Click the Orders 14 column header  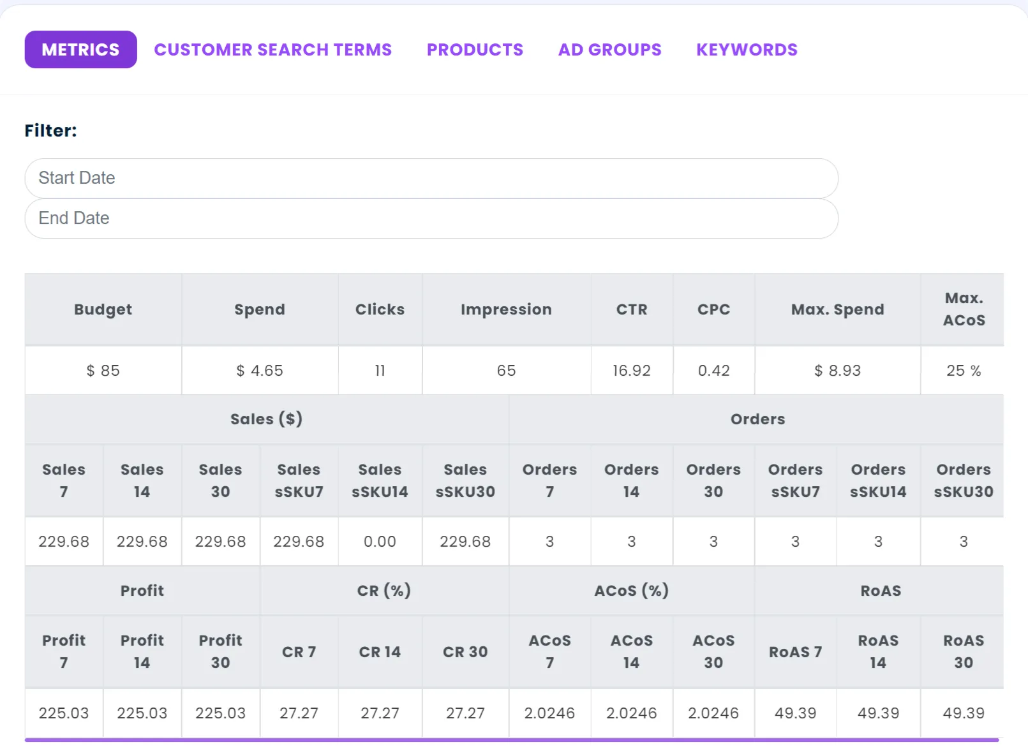(x=632, y=480)
